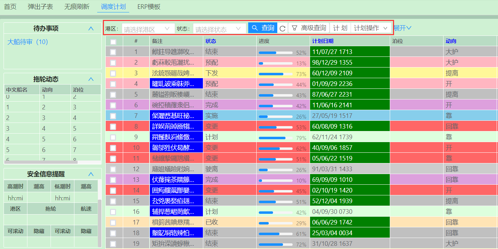Switch to the 首页 tab
Viewport: 498px width, 249px height.
(10, 6)
